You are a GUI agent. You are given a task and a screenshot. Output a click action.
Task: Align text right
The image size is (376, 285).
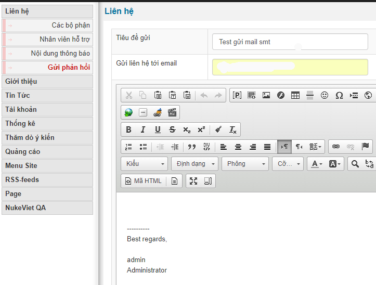coord(253,147)
